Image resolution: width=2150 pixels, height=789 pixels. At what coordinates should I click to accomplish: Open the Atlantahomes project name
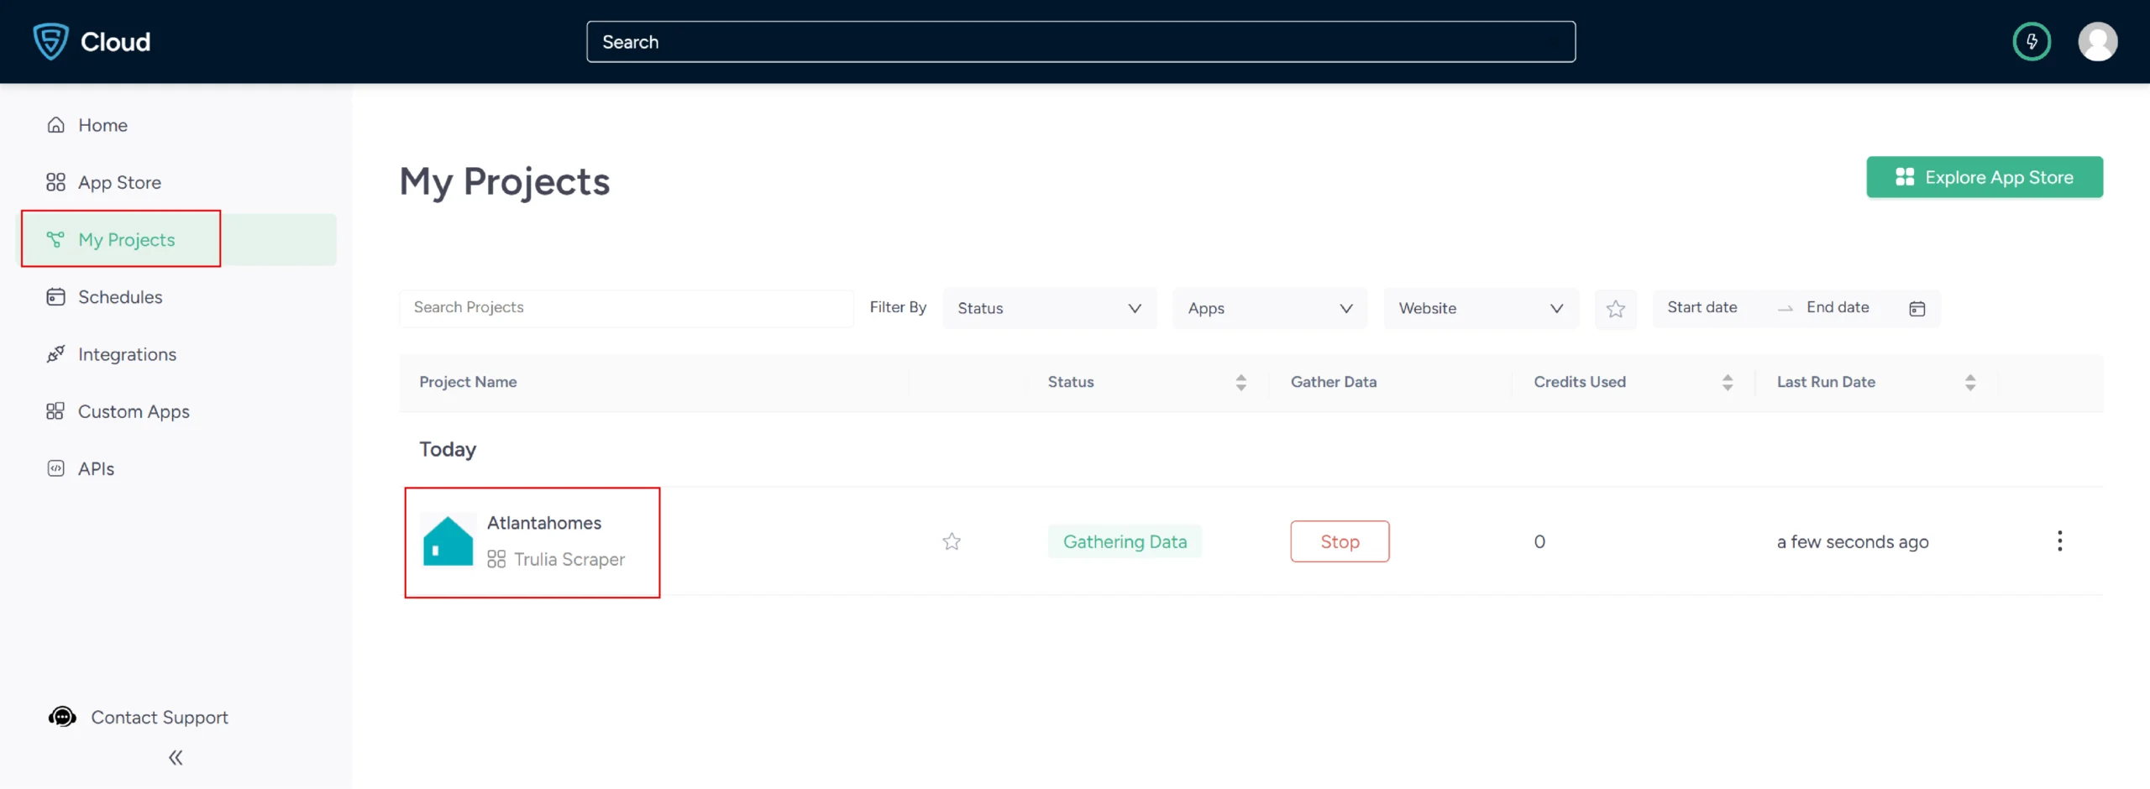coord(544,523)
